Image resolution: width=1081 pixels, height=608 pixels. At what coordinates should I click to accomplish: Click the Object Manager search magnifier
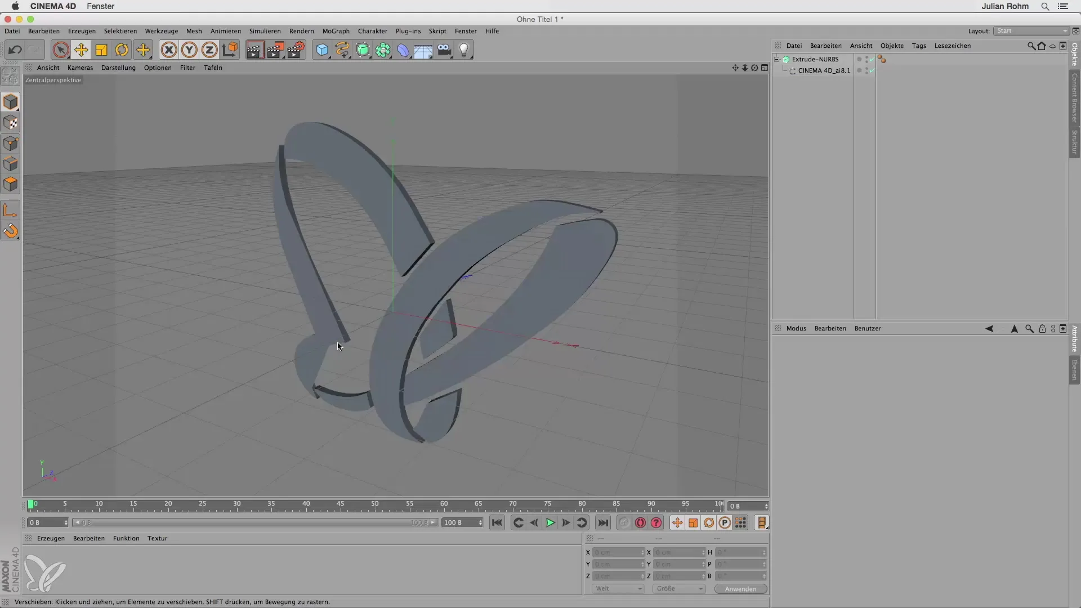(x=1031, y=46)
